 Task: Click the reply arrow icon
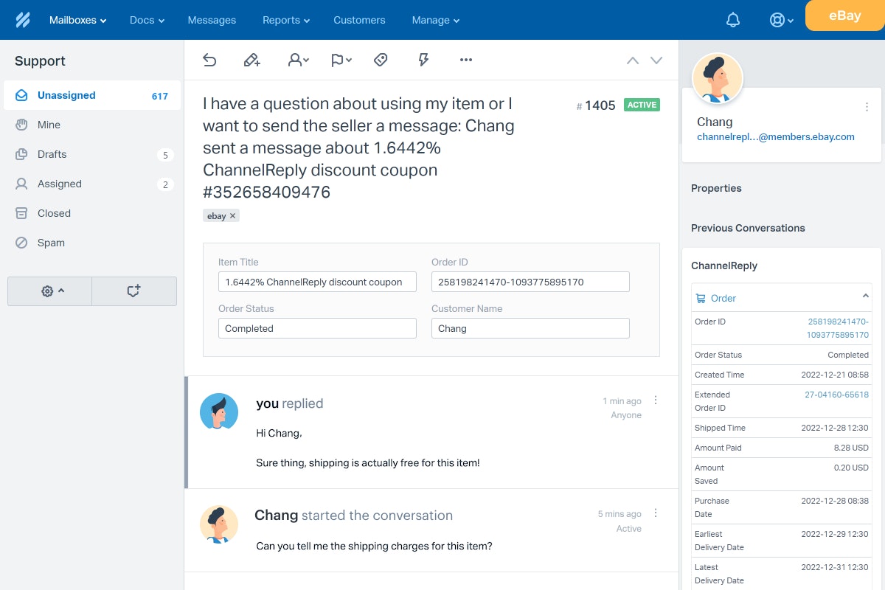(x=209, y=60)
